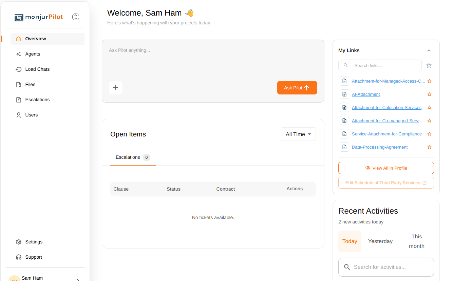The image size is (453, 281).
Task: Click document icon beside Data-Processing-Agreement
Action: click(344, 147)
